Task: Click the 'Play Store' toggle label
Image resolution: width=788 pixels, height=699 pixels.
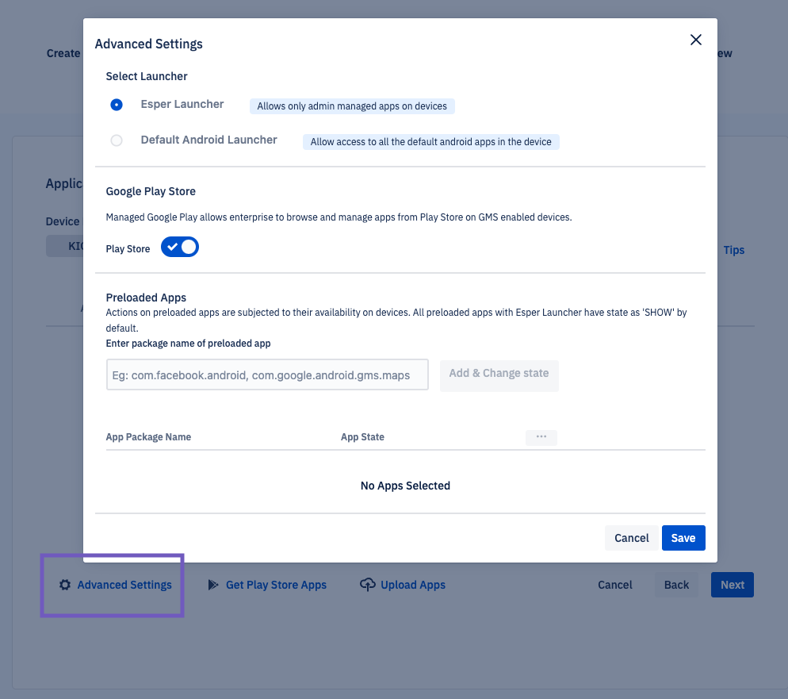Action: 128,249
